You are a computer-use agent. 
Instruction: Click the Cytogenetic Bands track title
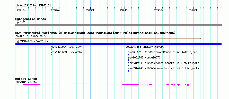pos(31,19)
